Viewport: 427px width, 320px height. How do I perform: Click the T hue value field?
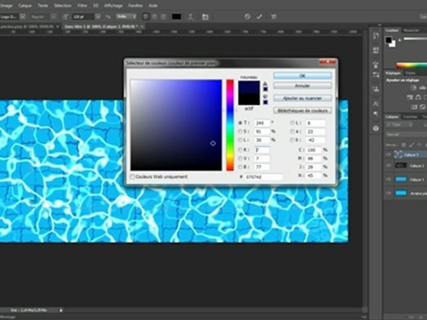262,123
